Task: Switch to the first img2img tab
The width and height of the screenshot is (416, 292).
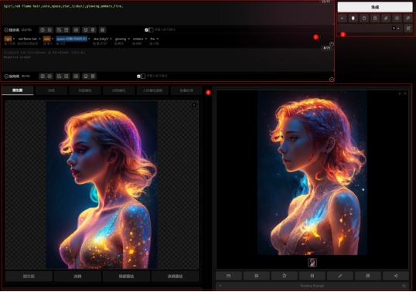Action: click(18, 90)
